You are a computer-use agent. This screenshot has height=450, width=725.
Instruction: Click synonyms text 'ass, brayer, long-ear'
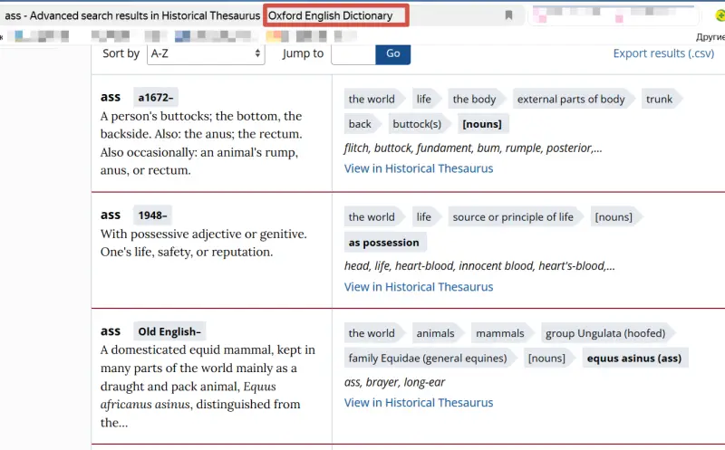point(394,382)
